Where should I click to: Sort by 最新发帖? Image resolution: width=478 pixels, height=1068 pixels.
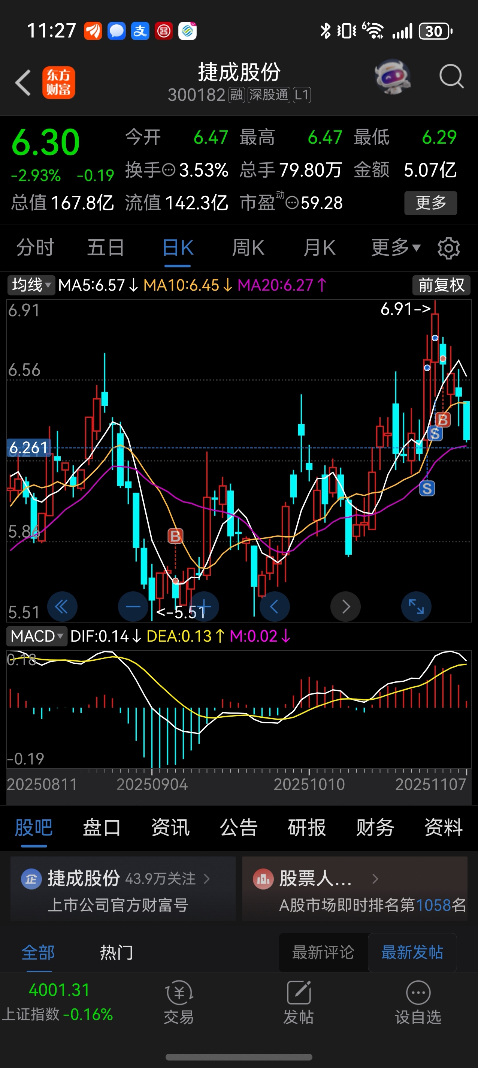tap(412, 952)
